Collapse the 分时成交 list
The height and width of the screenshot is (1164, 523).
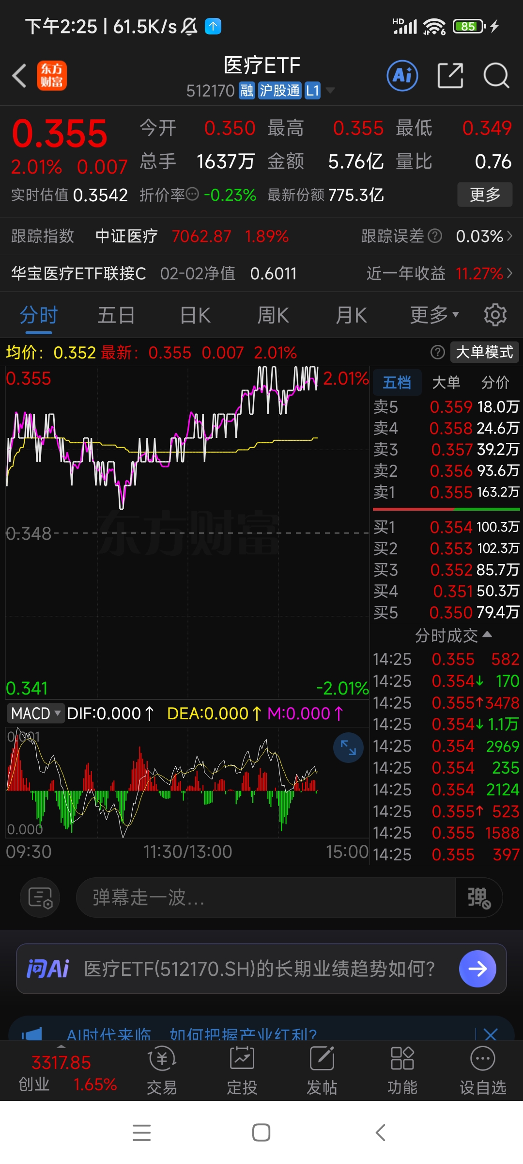(x=453, y=635)
